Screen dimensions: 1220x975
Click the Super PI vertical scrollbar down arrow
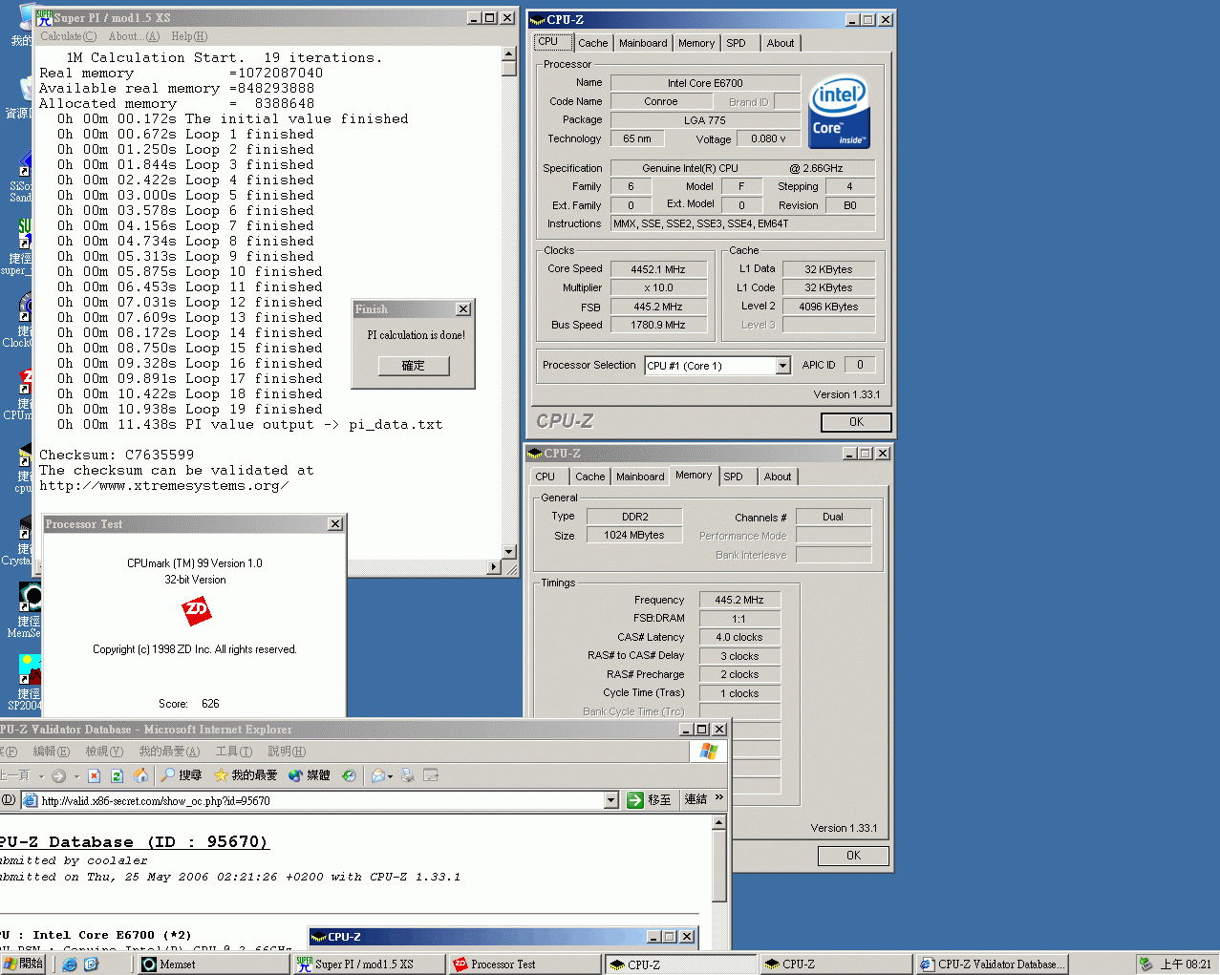tap(508, 552)
